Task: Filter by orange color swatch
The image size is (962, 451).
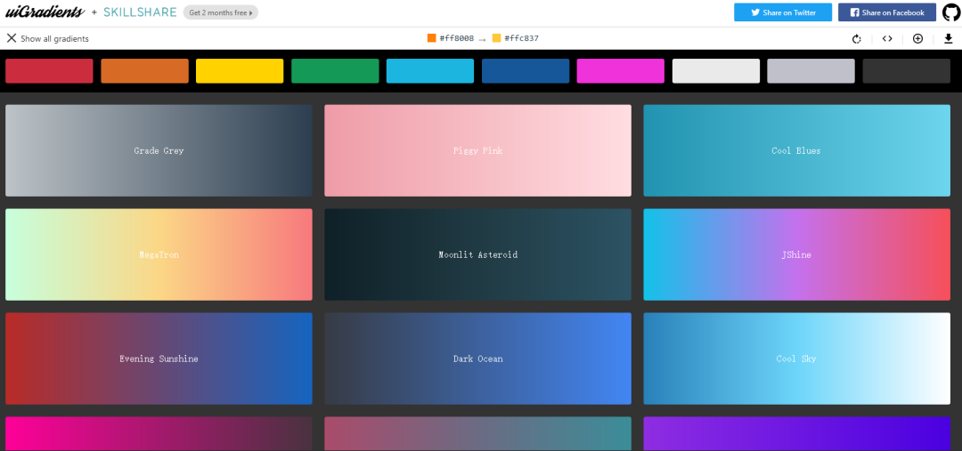Action: click(145, 71)
